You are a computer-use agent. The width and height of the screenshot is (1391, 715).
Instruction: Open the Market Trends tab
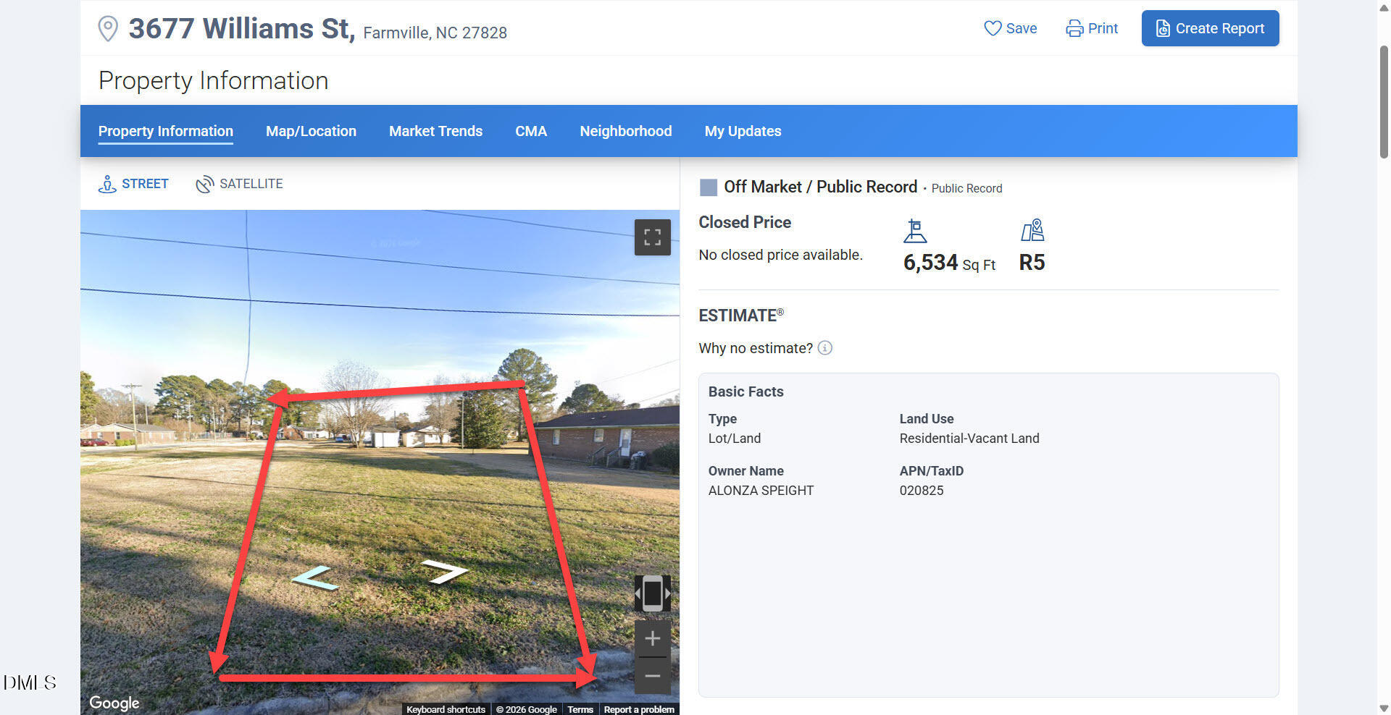(435, 131)
